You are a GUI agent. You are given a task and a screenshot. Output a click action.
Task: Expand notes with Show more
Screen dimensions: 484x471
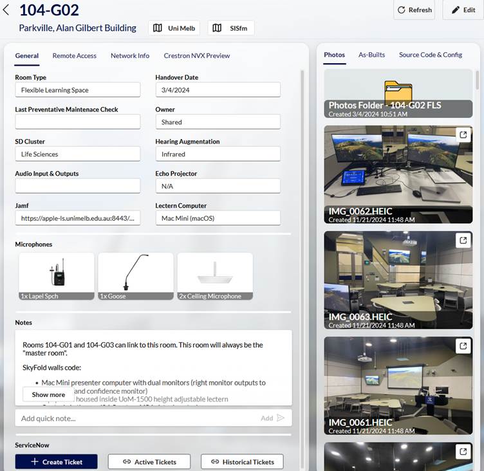pos(48,394)
